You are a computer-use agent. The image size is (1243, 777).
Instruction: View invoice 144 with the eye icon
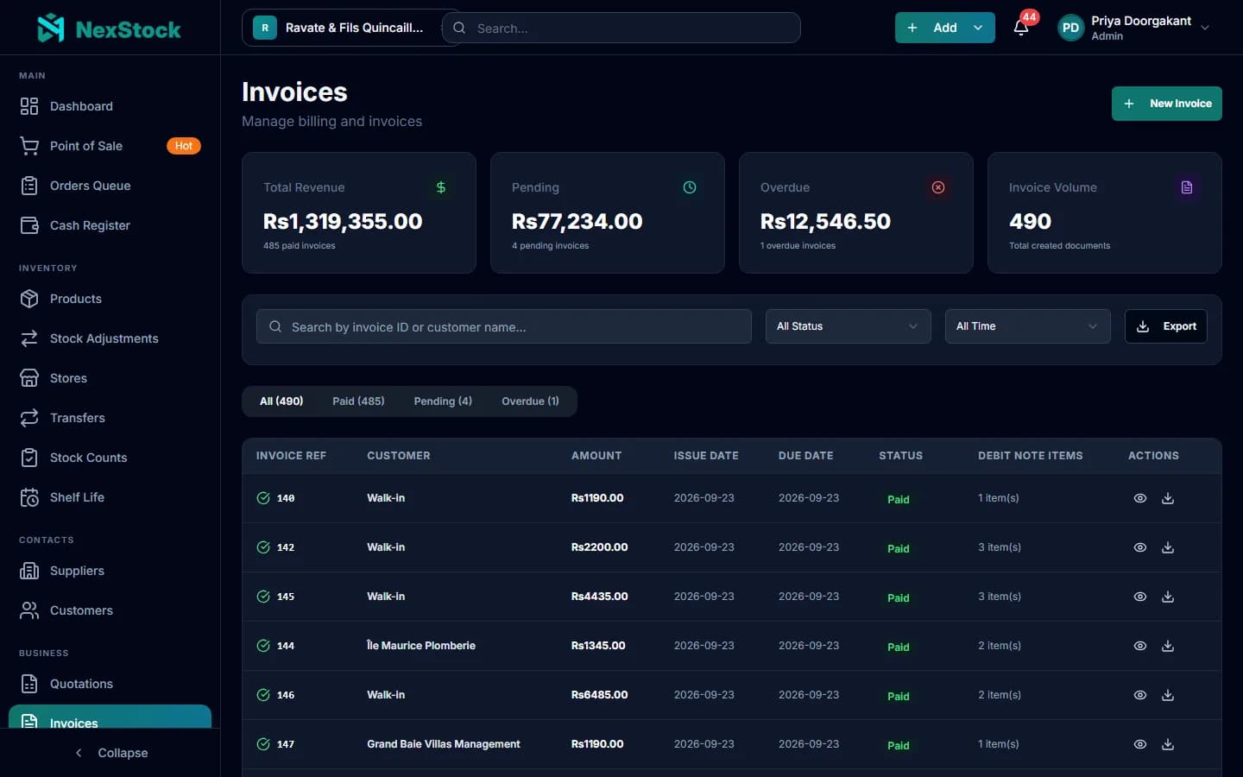(x=1140, y=646)
